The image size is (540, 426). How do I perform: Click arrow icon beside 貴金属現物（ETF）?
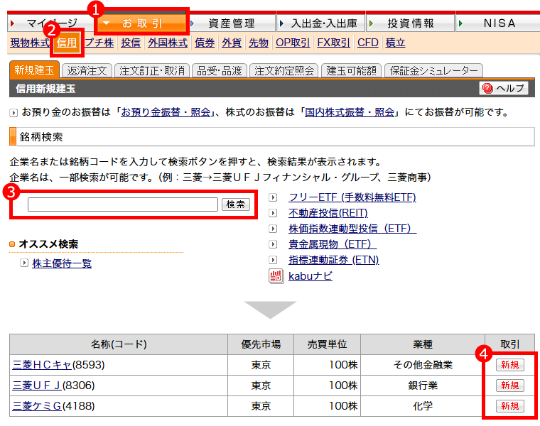pos(274,244)
